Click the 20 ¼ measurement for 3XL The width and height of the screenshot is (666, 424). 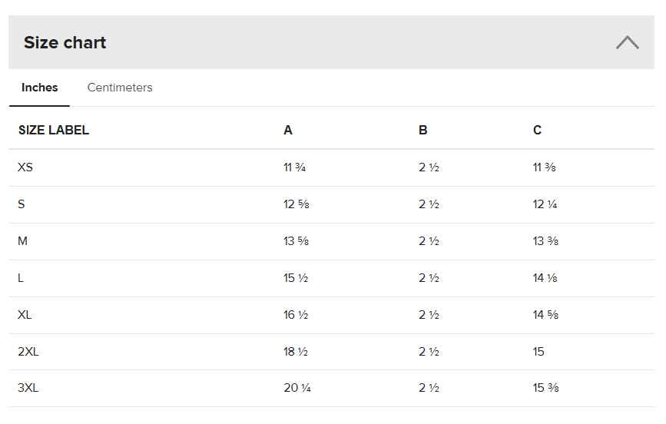pyautogui.click(x=297, y=388)
